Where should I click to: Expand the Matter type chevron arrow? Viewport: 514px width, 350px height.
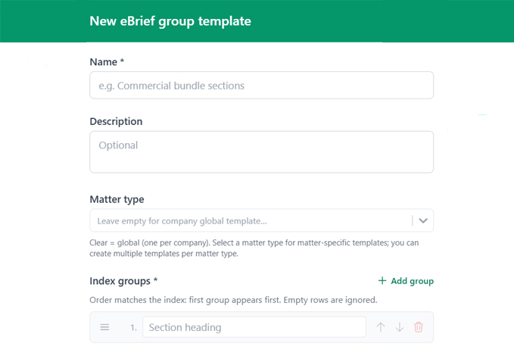423,220
